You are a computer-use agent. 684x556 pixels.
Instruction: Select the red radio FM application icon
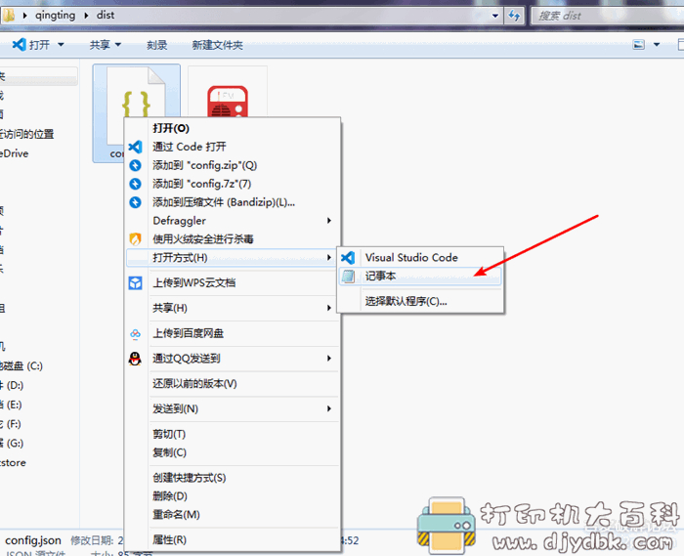(x=228, y=102)
